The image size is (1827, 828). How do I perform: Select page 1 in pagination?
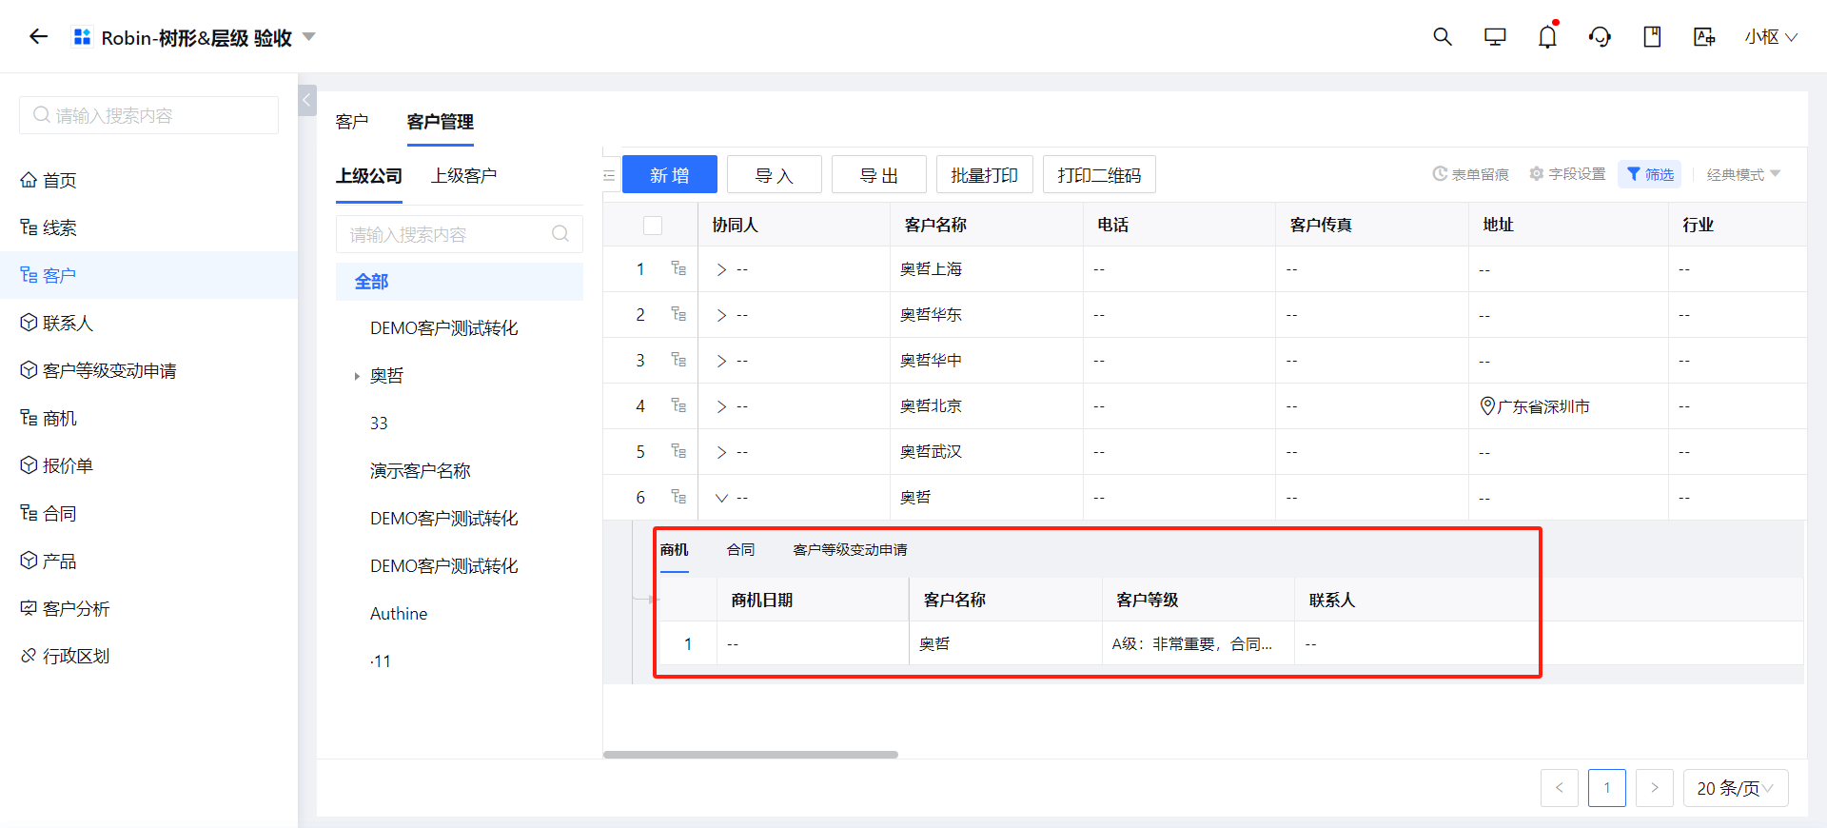tap(1607, 788)
